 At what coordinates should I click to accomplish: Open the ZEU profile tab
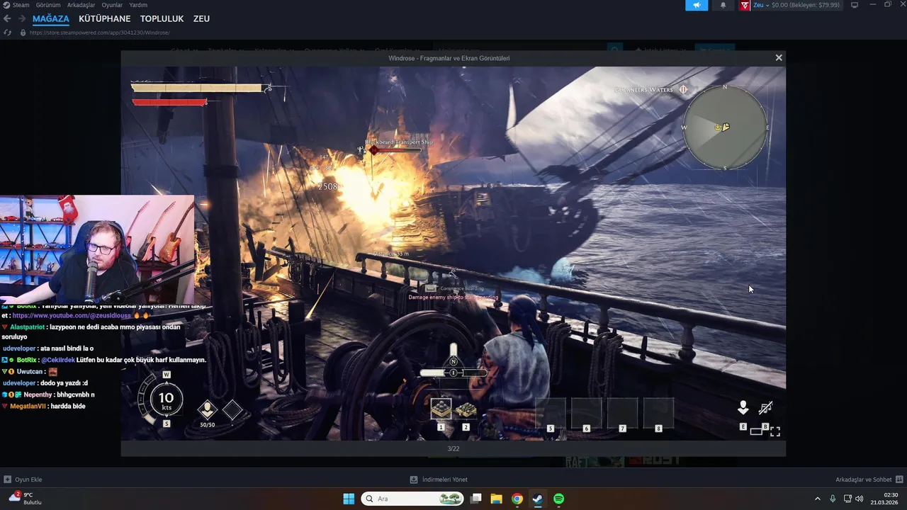click(x=201, y=19)
